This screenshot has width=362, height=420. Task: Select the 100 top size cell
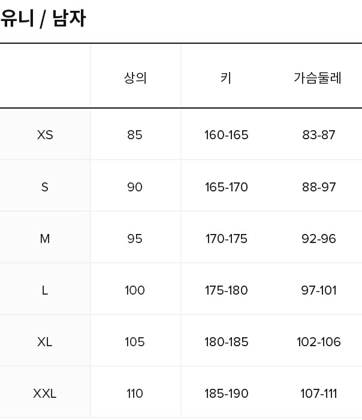[x=135, y=290]
